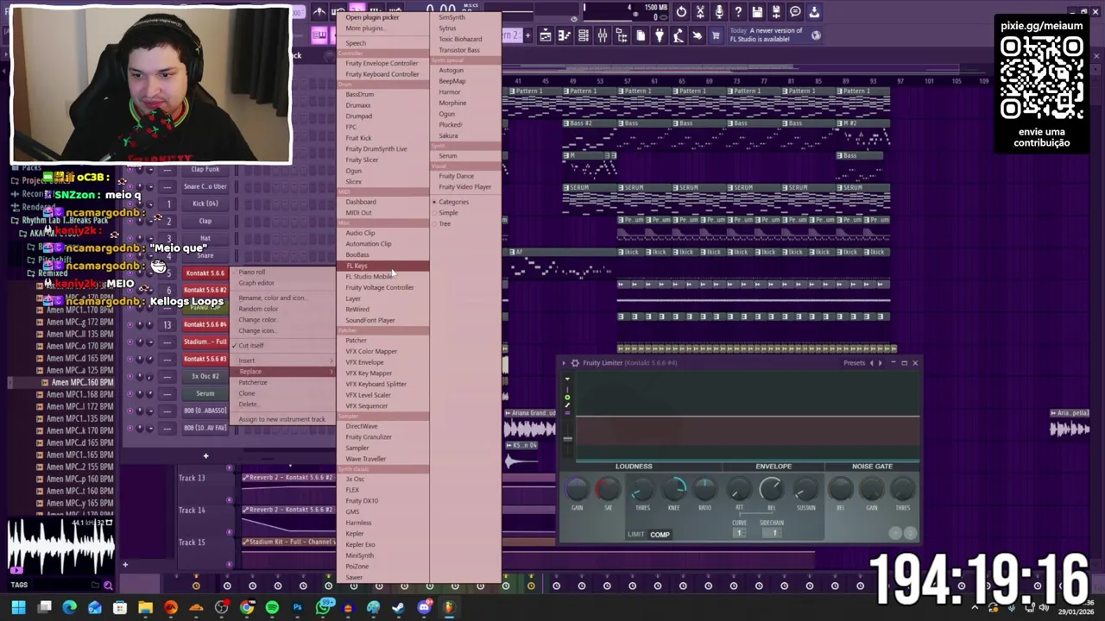Select previous preset arrow in Fruity Limiter
Image resolution: width=1105 pixels, height=621 pixels.
click(871, 363)
